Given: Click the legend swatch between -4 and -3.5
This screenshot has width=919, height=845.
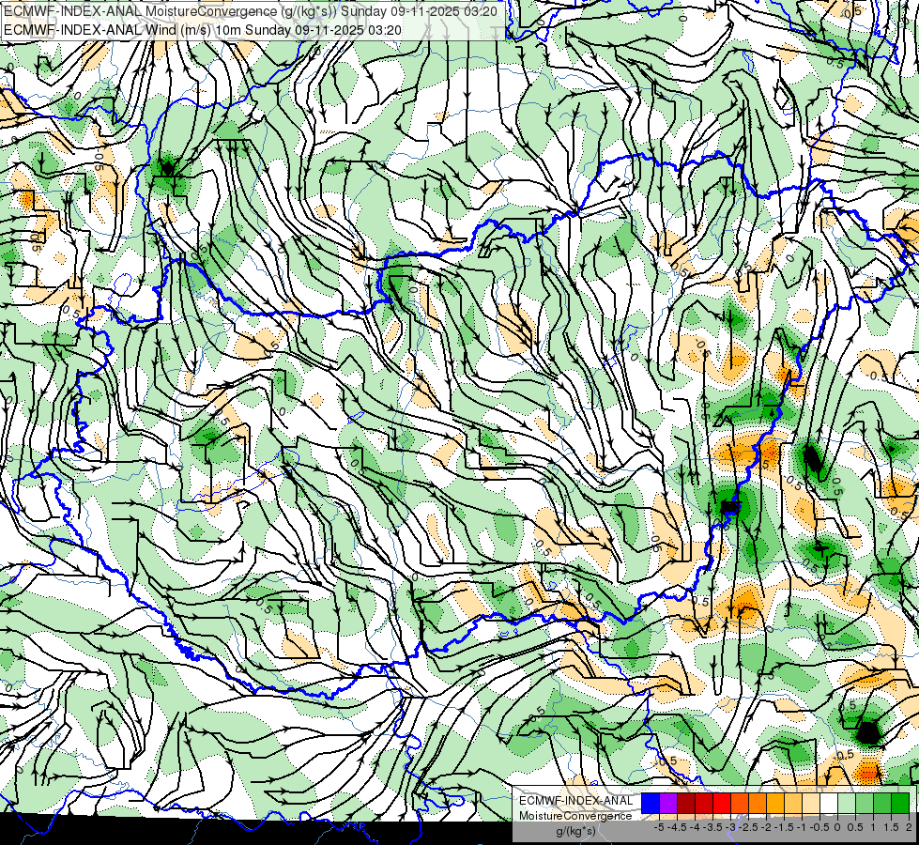Looking at the screenshot, I should (704, 804).
